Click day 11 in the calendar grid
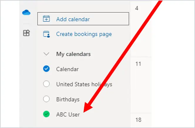Image resolution: width=195 pixels, height=128 pixels. click(x=138, y=64)
